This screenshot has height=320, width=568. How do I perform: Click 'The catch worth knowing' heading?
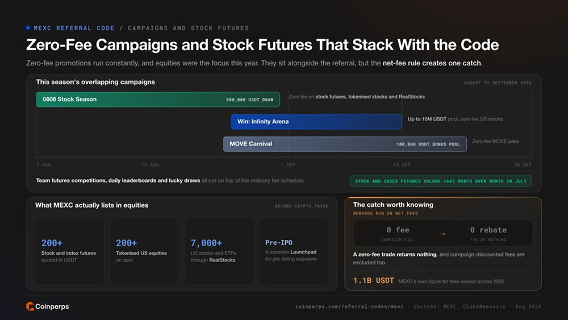393,205
